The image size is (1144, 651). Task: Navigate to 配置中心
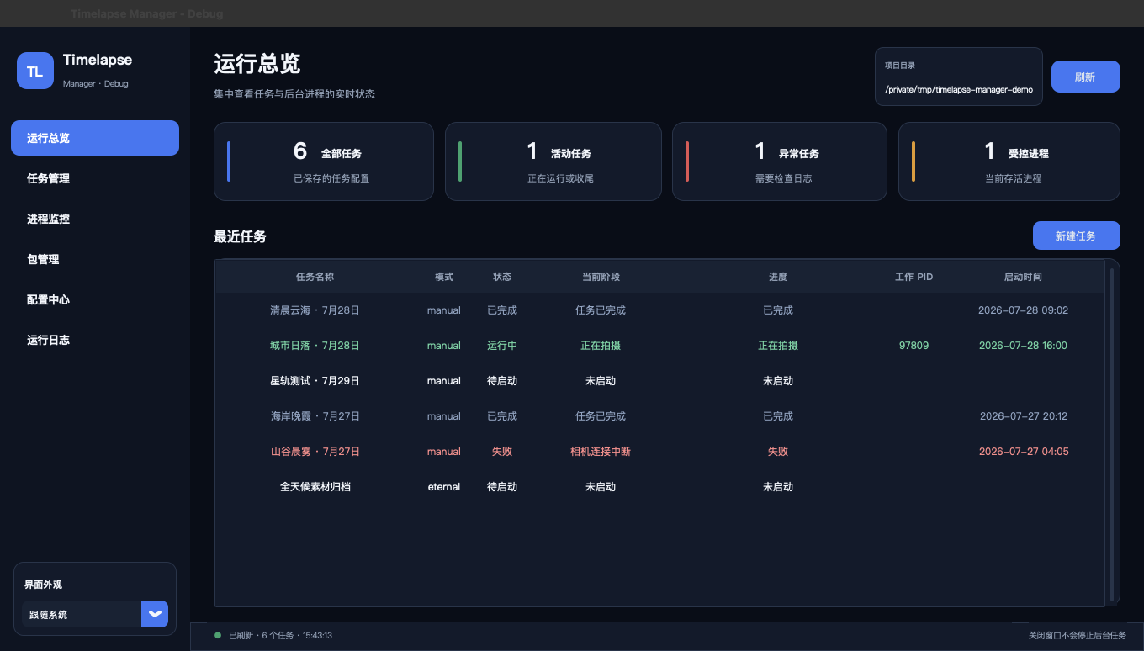[x=95, y=299]
